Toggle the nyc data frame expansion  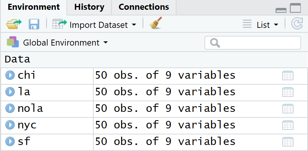(9, 125)
